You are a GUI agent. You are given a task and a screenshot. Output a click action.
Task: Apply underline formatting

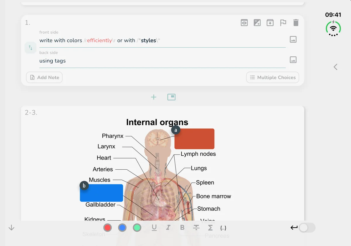point(154,228)
